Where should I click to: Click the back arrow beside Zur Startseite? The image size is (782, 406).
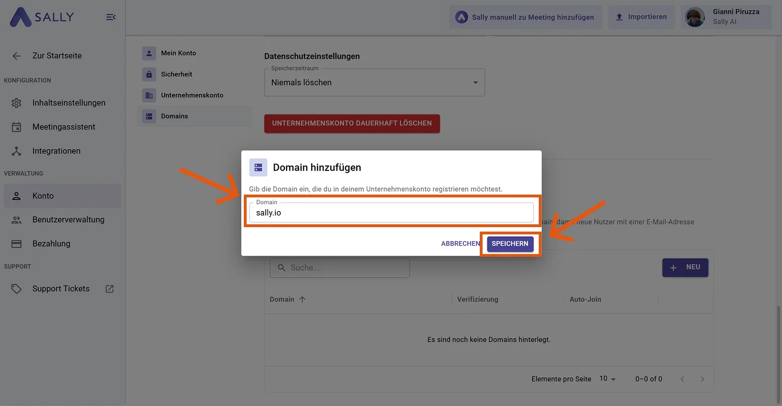tap(16, 56)
